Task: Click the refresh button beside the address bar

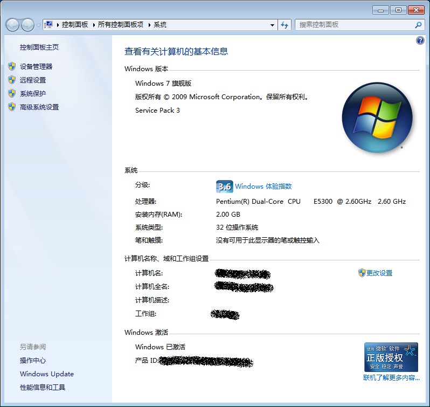Action: tap(285, 25)
